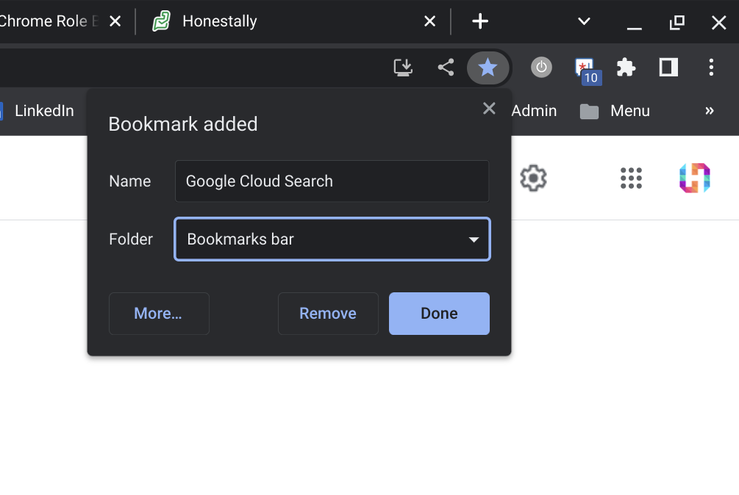Click the gray power button extension icon
739x495 pixels.
(x=542, y=68)
